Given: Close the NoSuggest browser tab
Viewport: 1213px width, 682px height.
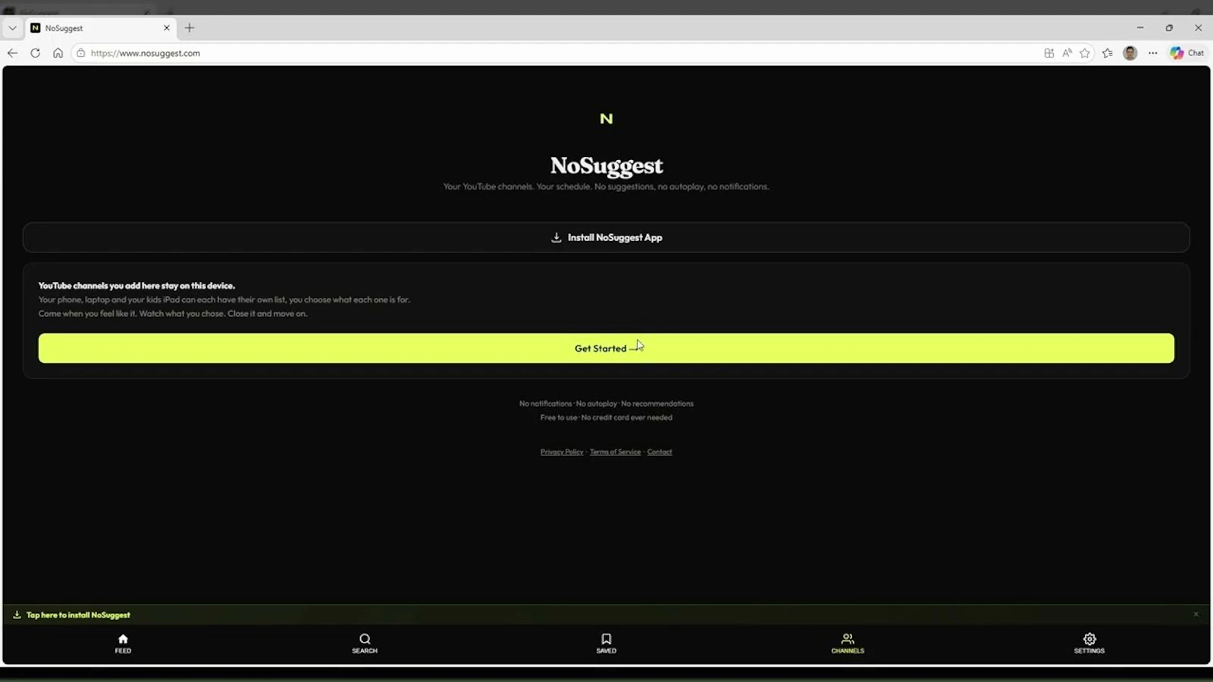Looking at the screenshot, I should (167, 28).
